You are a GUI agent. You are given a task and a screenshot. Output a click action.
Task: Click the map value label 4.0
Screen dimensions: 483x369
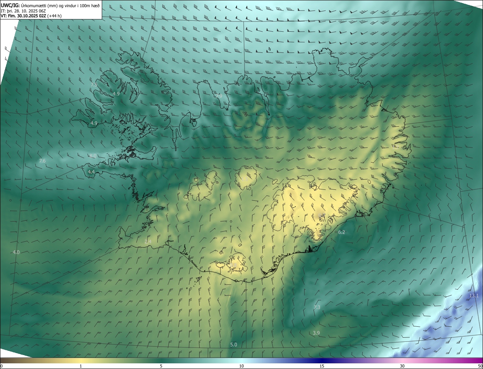[16, 252]
